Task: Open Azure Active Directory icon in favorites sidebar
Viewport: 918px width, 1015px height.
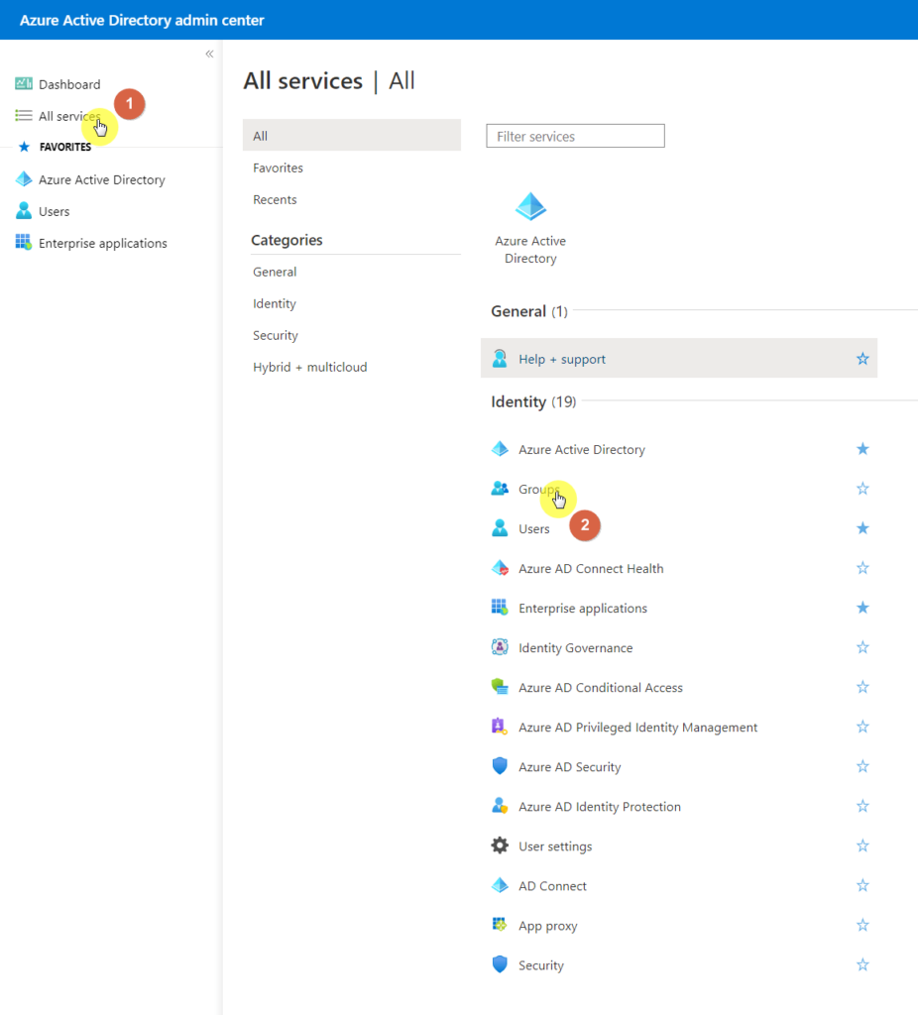Action: (24, 179)
